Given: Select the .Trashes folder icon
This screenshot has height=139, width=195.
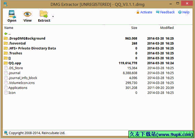Looking at the screenshot, I should 6,53.
